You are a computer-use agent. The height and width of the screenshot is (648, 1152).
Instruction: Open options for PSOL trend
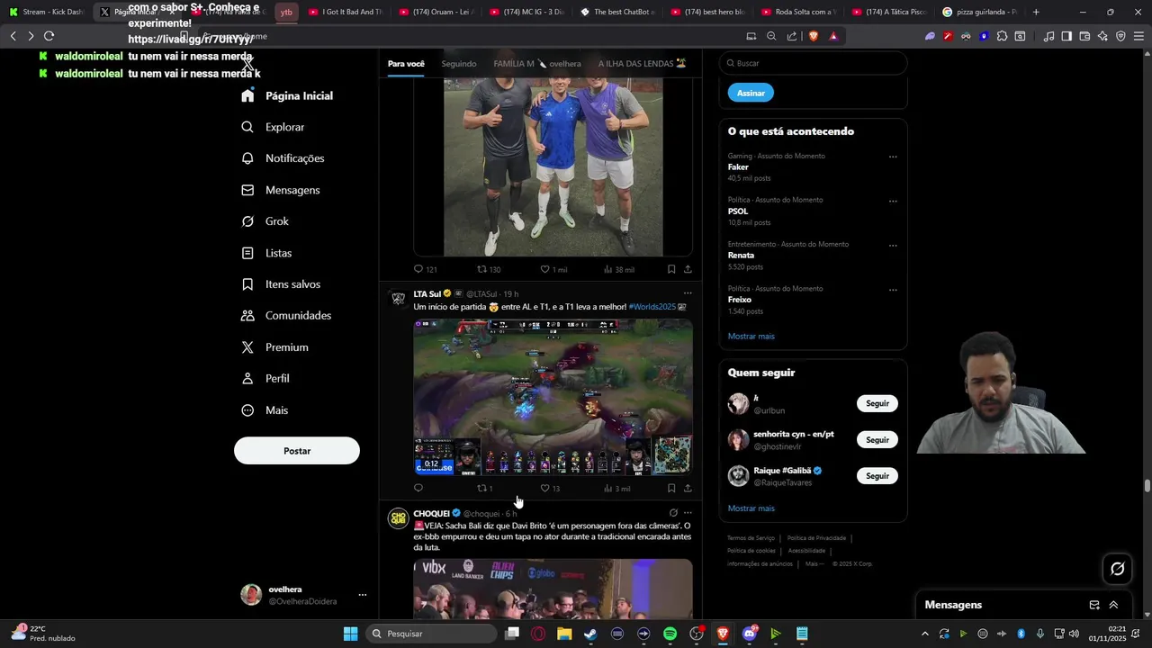pyautogui.click(x=893, y=201)
